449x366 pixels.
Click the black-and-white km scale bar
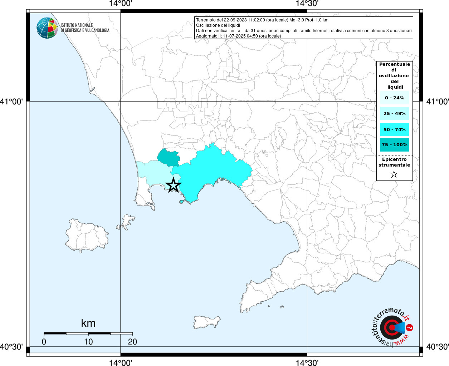pos(88,333)
